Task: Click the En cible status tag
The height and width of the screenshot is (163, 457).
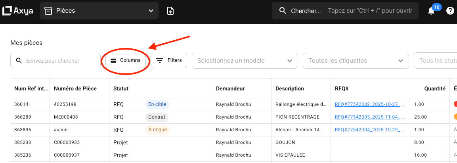Action: (x=157, y=104)
